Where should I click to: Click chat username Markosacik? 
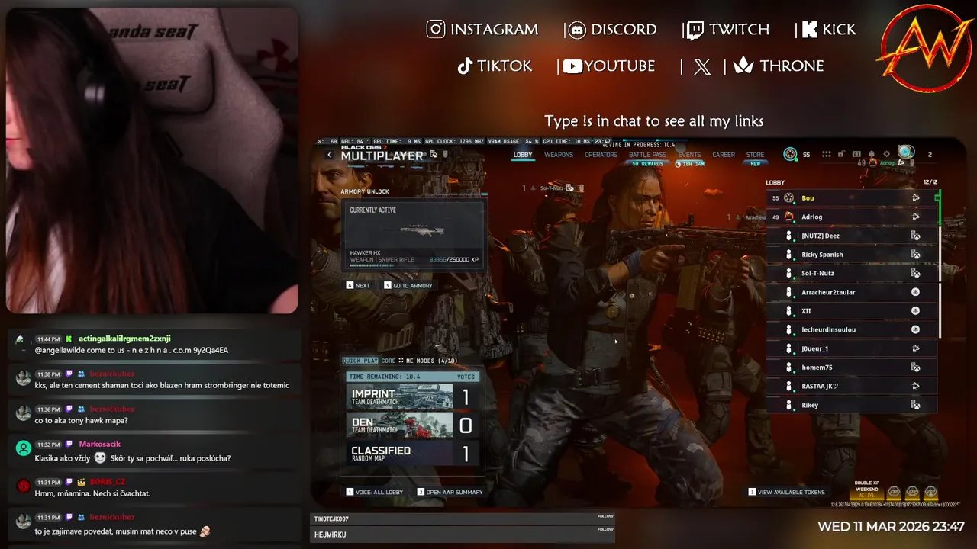click(100, 444)
